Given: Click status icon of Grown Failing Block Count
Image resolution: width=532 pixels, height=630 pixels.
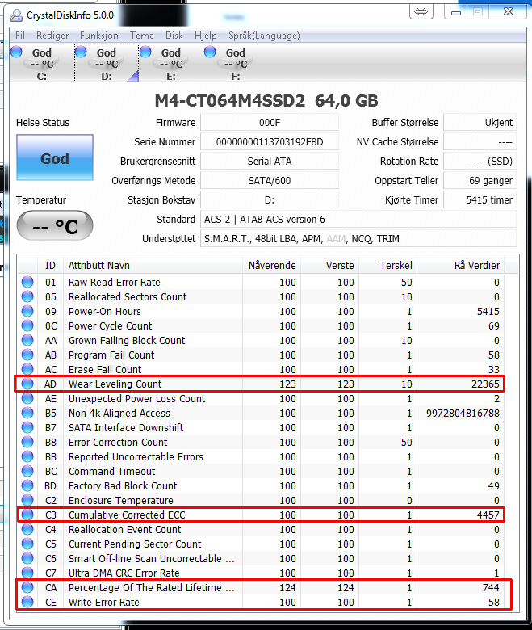Looking at the screenshot, I should tap(27, 340).
